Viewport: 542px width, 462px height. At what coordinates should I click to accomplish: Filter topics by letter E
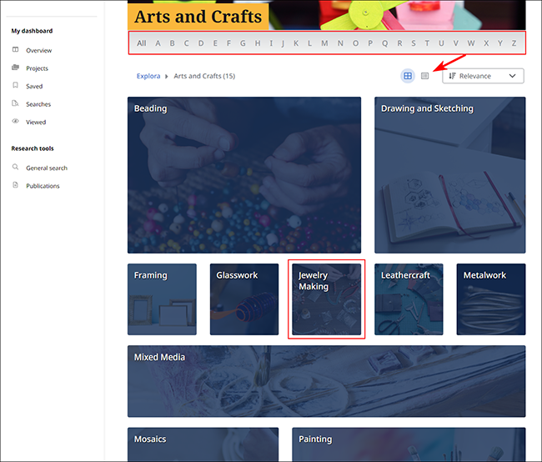click(x=215, y=43)
